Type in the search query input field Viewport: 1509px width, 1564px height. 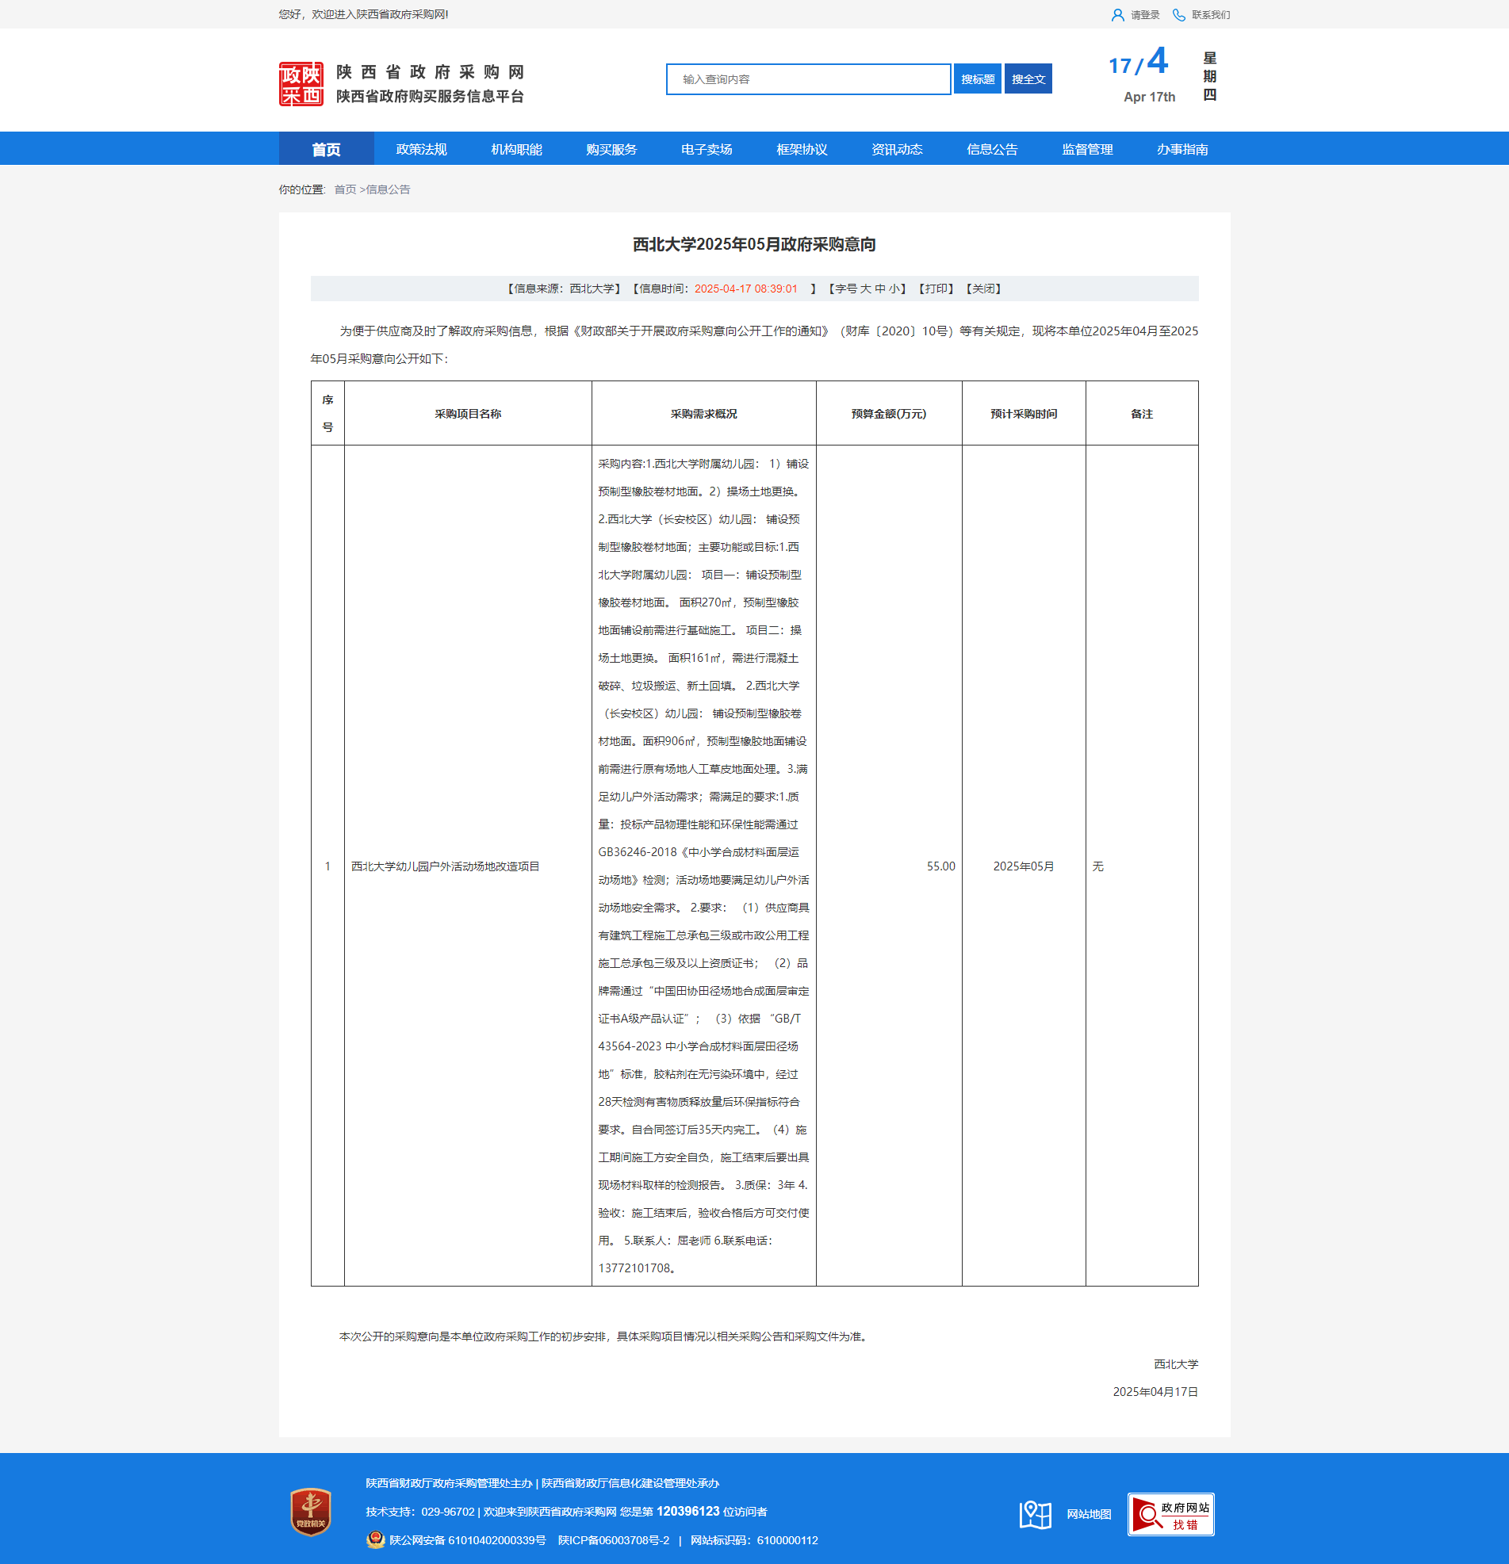click(x=808, y=79)
